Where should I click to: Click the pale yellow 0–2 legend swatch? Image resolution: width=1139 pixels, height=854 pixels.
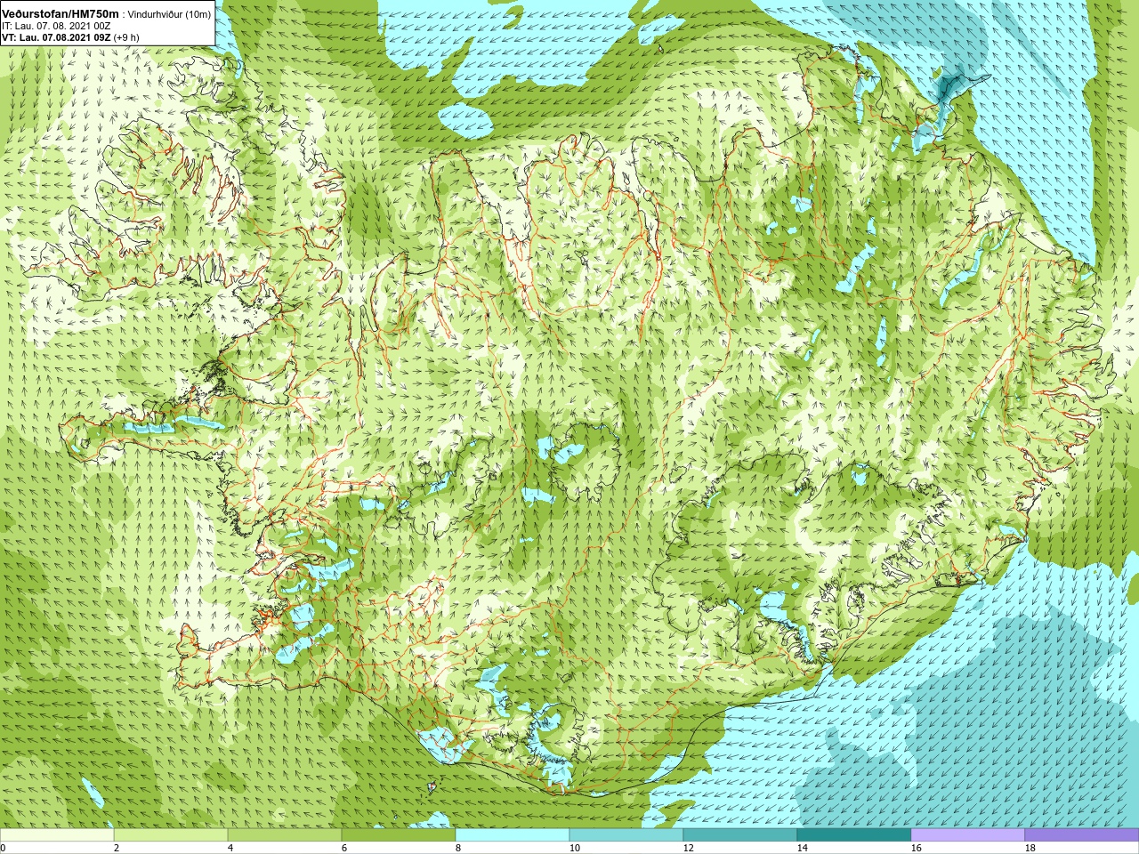(x=57, y=835)
